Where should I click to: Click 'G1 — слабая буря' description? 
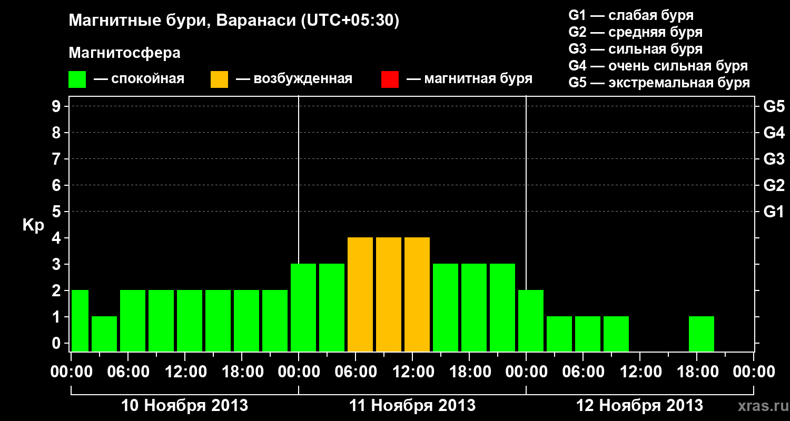point(631,15)
